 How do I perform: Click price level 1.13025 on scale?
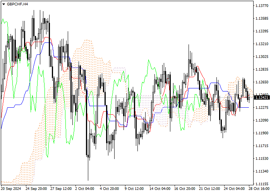coord(262,57)
